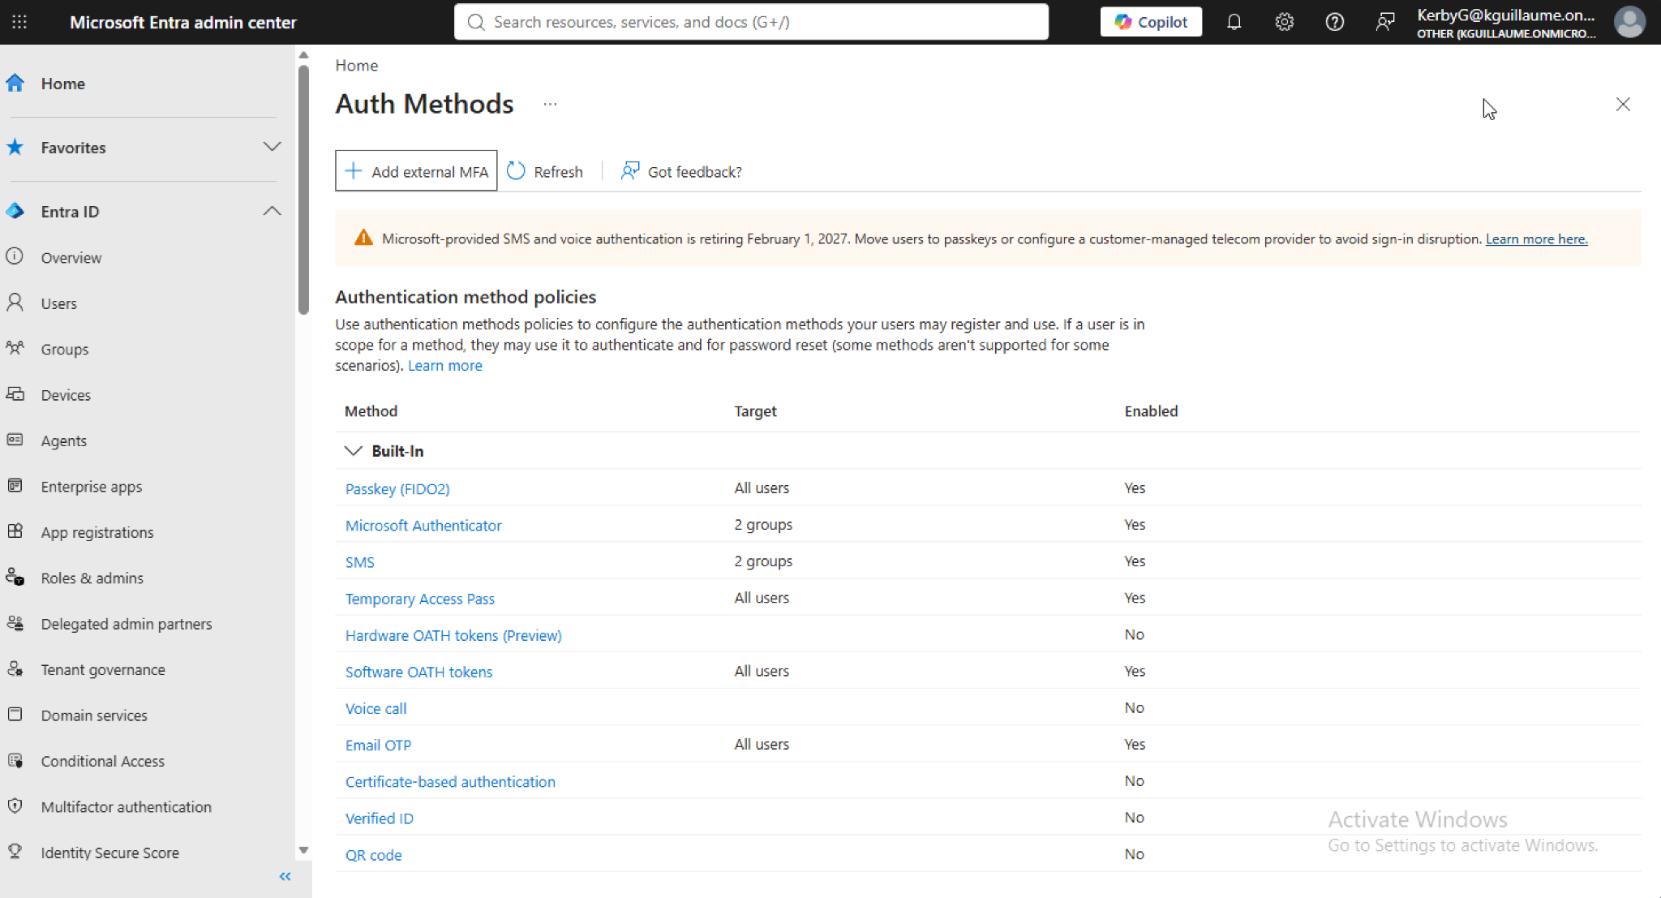Open Software OATH tokens method
The width and height of the screenshot is (1661, 898).
point(418,672)
